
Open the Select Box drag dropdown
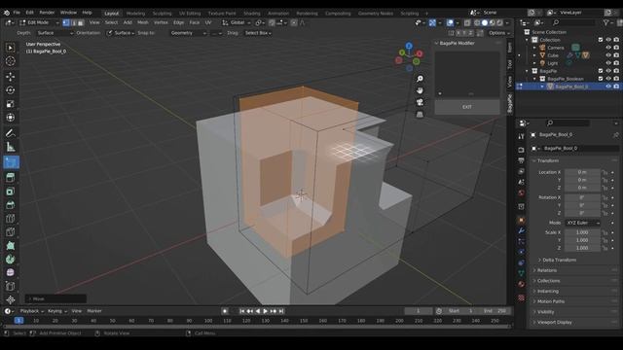click(x=257, y=33)
